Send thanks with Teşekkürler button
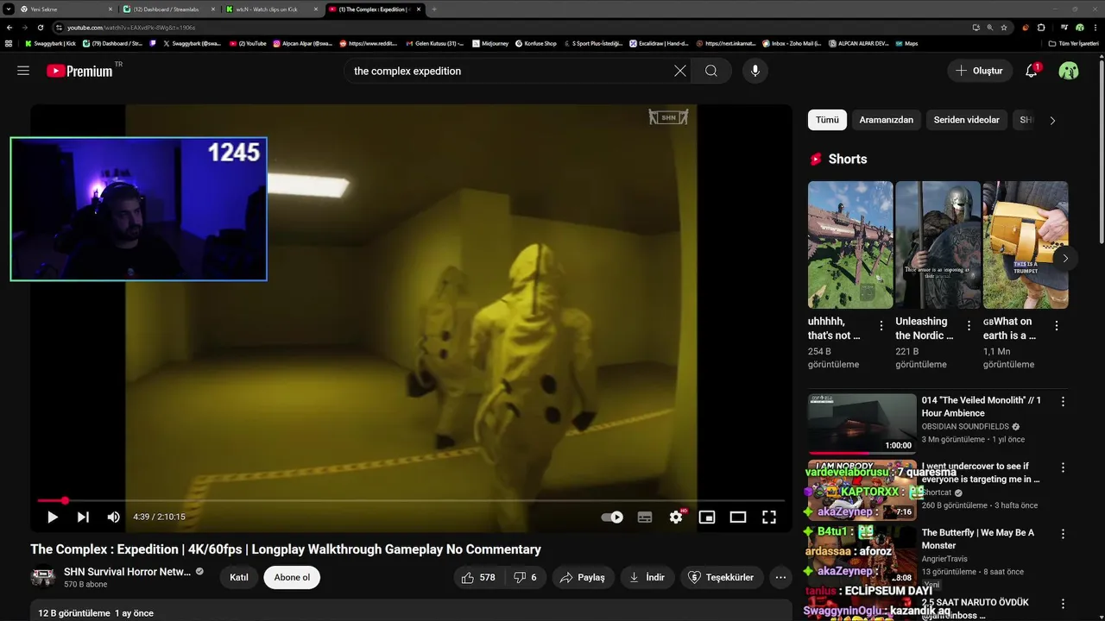 pos(722,578)
